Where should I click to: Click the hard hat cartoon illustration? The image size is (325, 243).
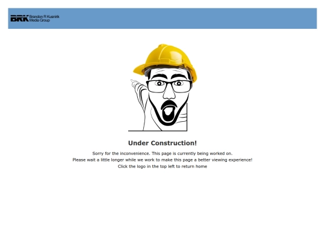coord(162,88)
